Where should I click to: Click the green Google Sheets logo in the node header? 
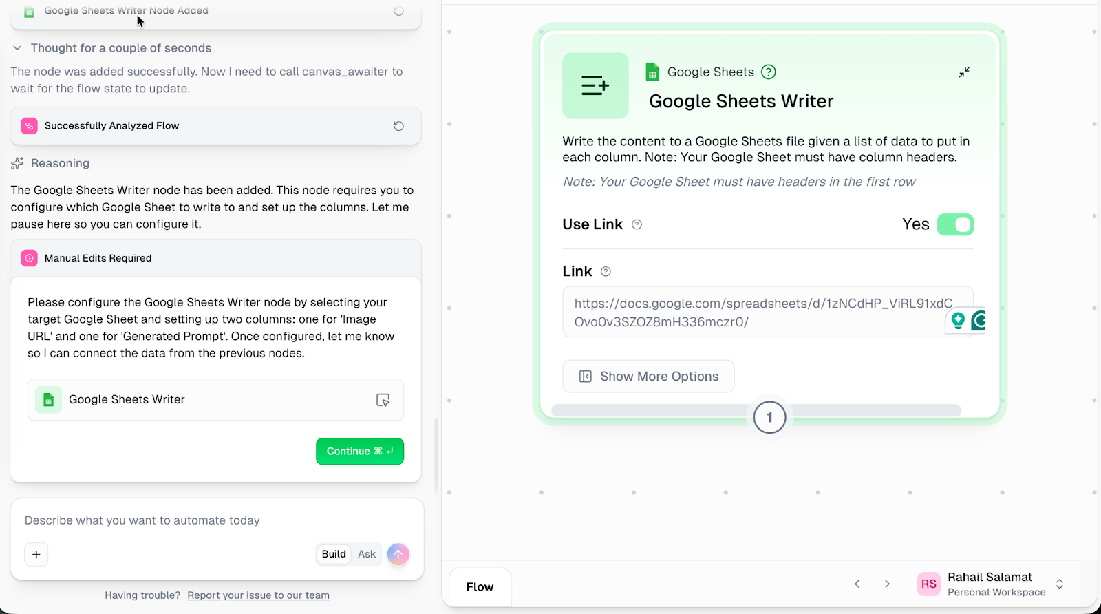pyautogui.click(x=652, y=72)
